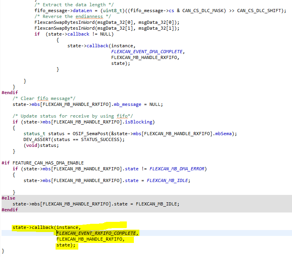Screen dimensions: 292x257
Task: Click the highlighted "state->callback(instance," line
Action: (47, 227)
